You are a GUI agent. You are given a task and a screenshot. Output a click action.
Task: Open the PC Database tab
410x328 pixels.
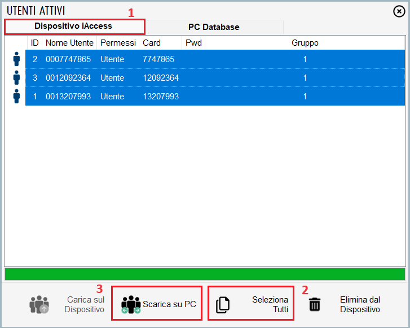coord(214,27)
